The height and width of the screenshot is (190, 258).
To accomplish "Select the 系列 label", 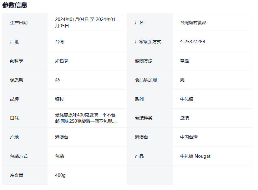I will [139, 99].
